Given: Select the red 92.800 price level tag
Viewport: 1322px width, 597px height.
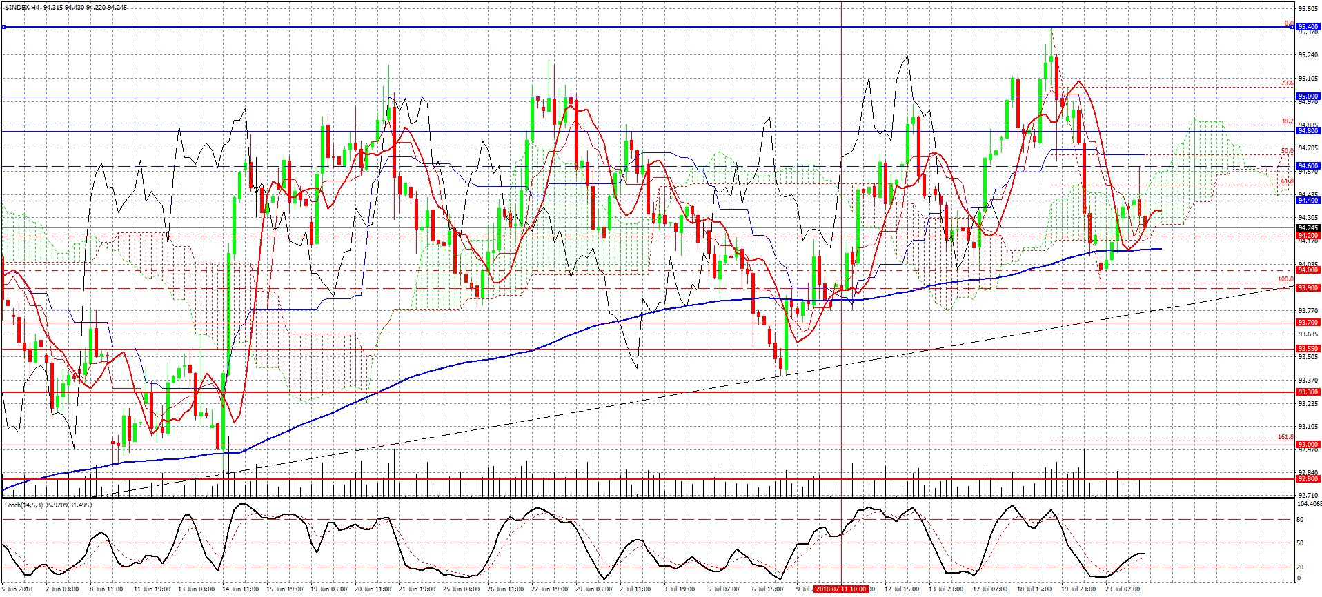Looking at the screenshot, I should tap(1308, 478).
